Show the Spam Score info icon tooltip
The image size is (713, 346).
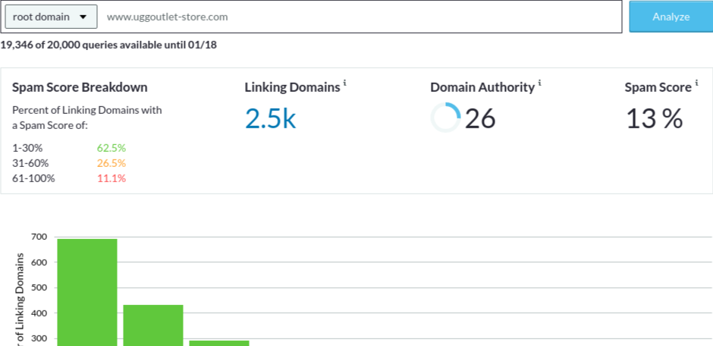[696, 83]
